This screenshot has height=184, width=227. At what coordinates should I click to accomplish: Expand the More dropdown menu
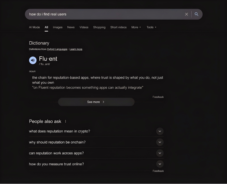click(136, 27)
